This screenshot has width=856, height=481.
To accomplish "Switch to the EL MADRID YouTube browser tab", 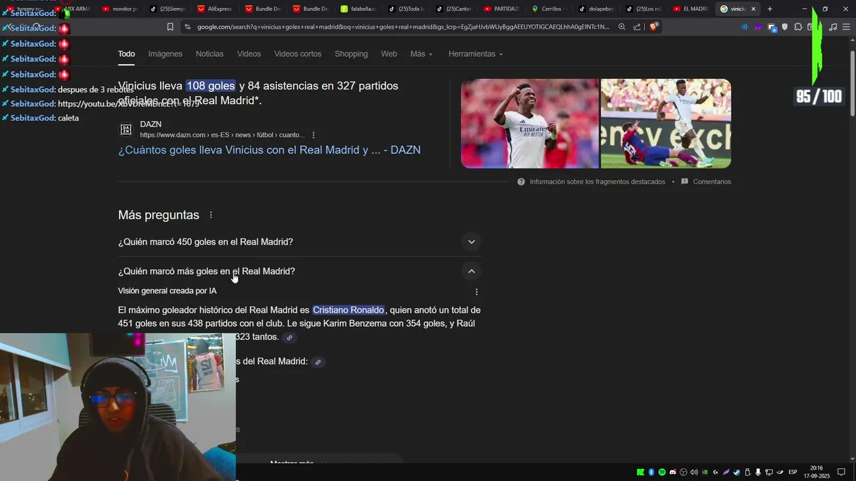I will pos(691,9).
